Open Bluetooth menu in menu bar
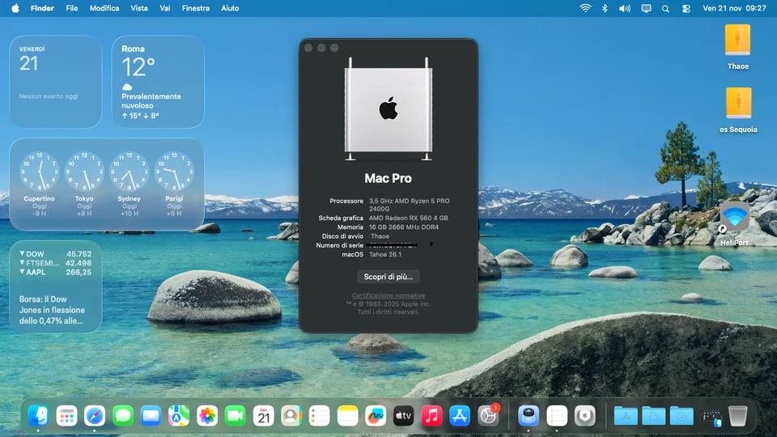The image size is (777, 437). (x=605, y=8)
